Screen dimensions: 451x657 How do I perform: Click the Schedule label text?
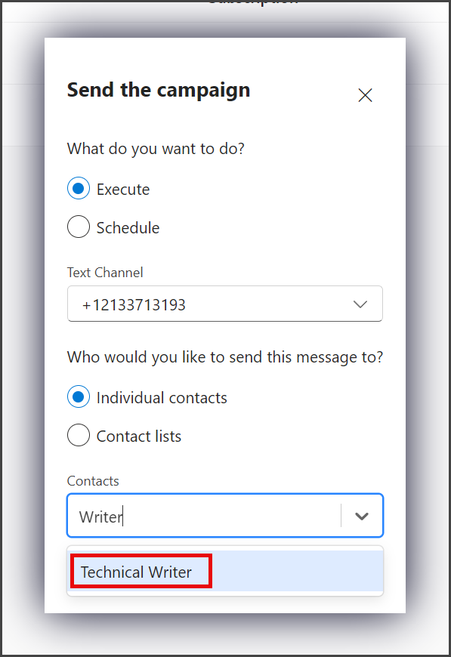click(128, 228)
